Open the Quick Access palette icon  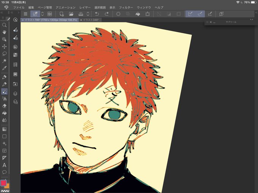pos(15,20)
